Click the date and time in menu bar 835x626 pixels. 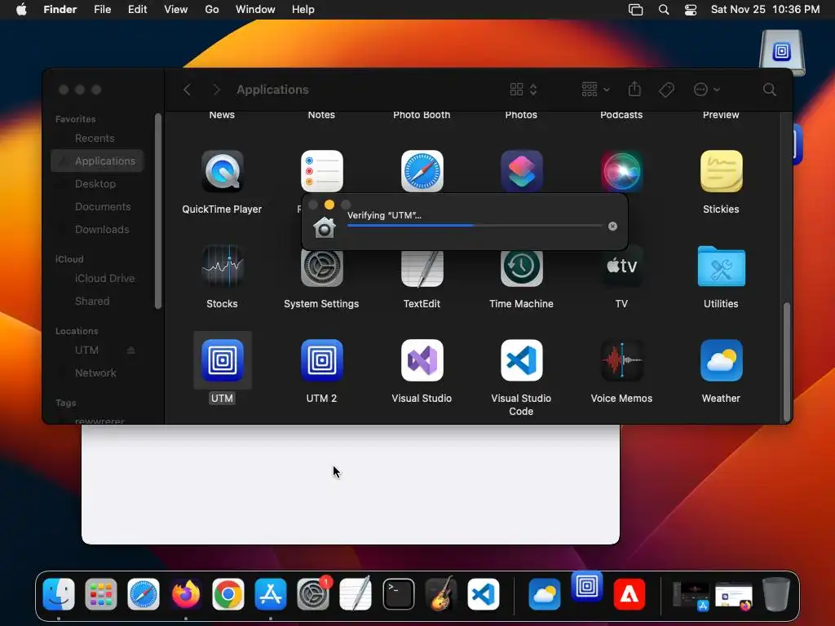[x=765, y=10]
